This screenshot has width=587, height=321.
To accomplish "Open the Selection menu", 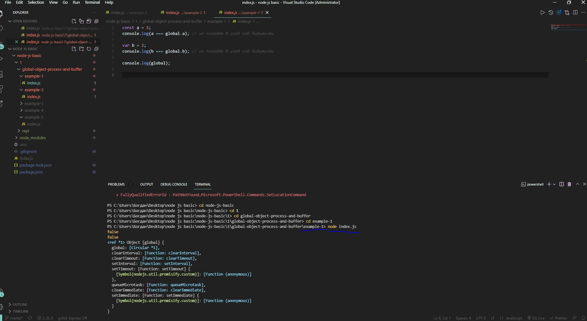I will click(x=36, y=2).
